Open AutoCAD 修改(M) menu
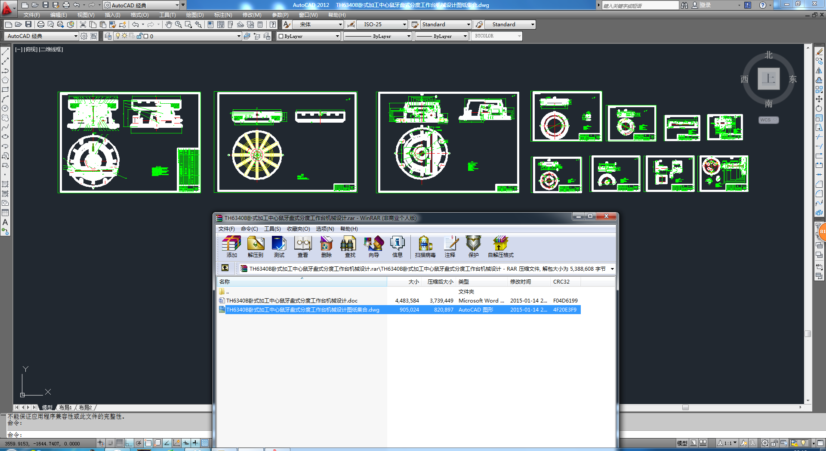Viewport: 826px width, 451px height. coord(252,15)
